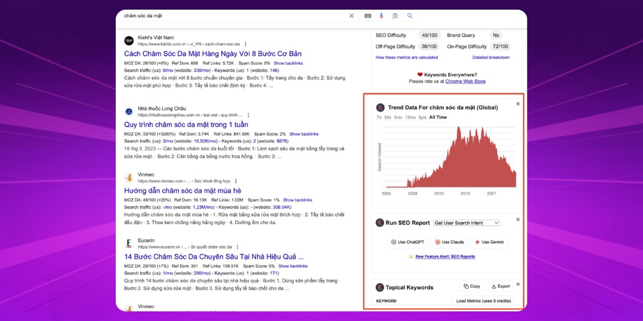Open the three-dot menu beside Eucerin URL

click(x=237, y=247)
